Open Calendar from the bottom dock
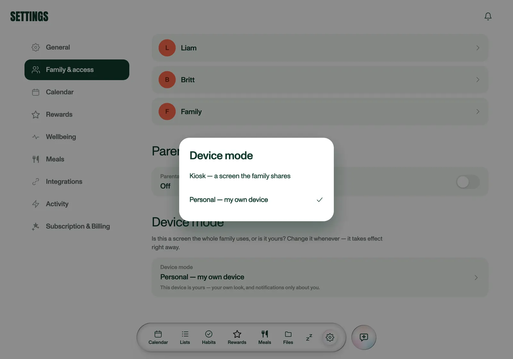The height and width of the screenshot is (359, 513). [x=158, y=337]
